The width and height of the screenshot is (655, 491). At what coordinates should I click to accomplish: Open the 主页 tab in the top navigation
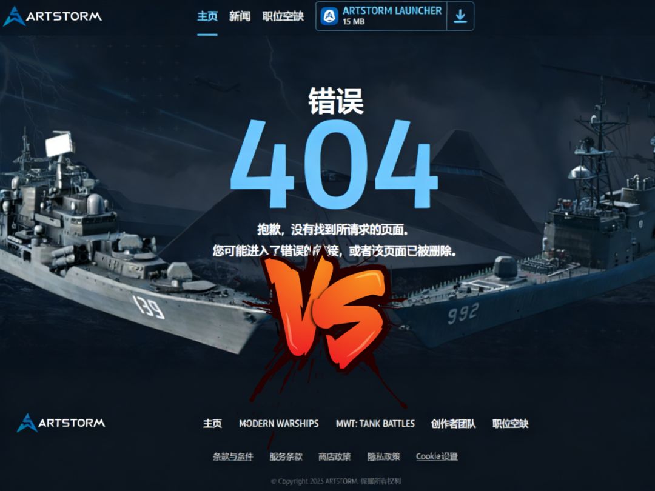(x=207, y=16)
